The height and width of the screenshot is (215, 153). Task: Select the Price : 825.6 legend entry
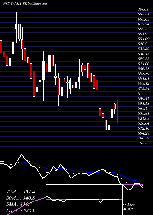21,211
